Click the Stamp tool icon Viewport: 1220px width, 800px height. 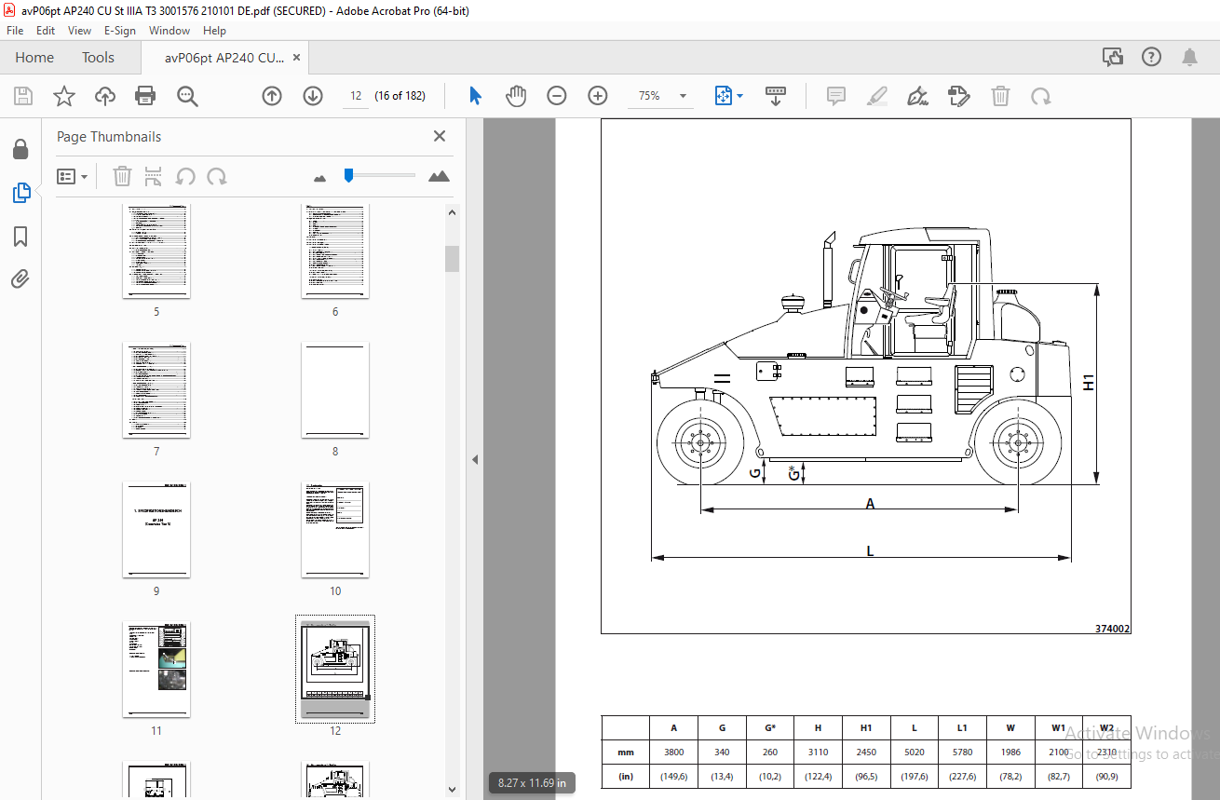pyautogui.click(x=959, y=96)
